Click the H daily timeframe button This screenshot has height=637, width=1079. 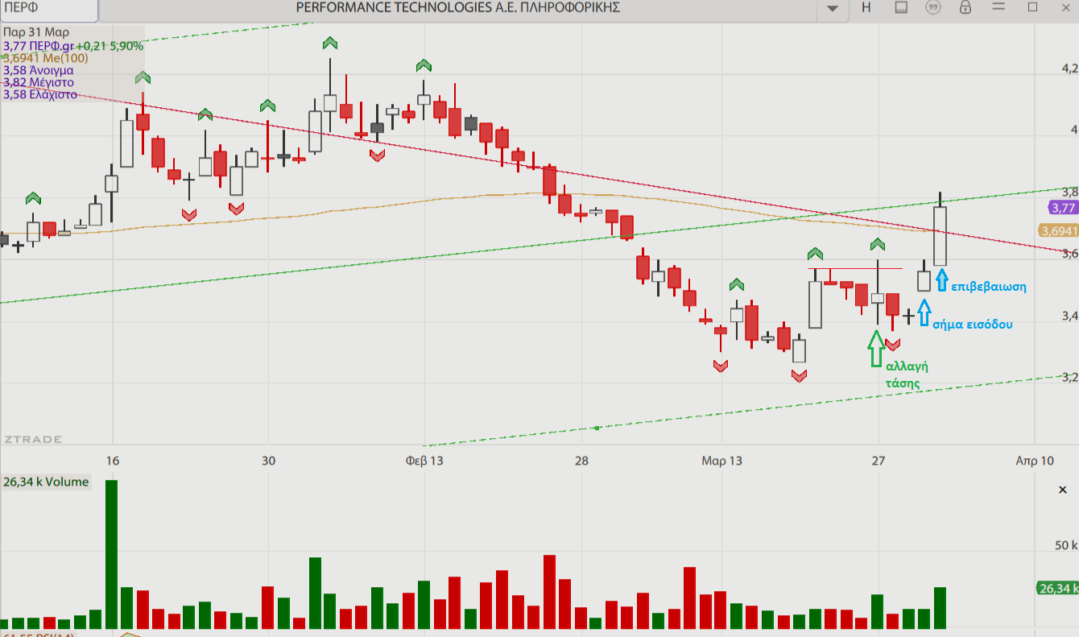point(866,7)
